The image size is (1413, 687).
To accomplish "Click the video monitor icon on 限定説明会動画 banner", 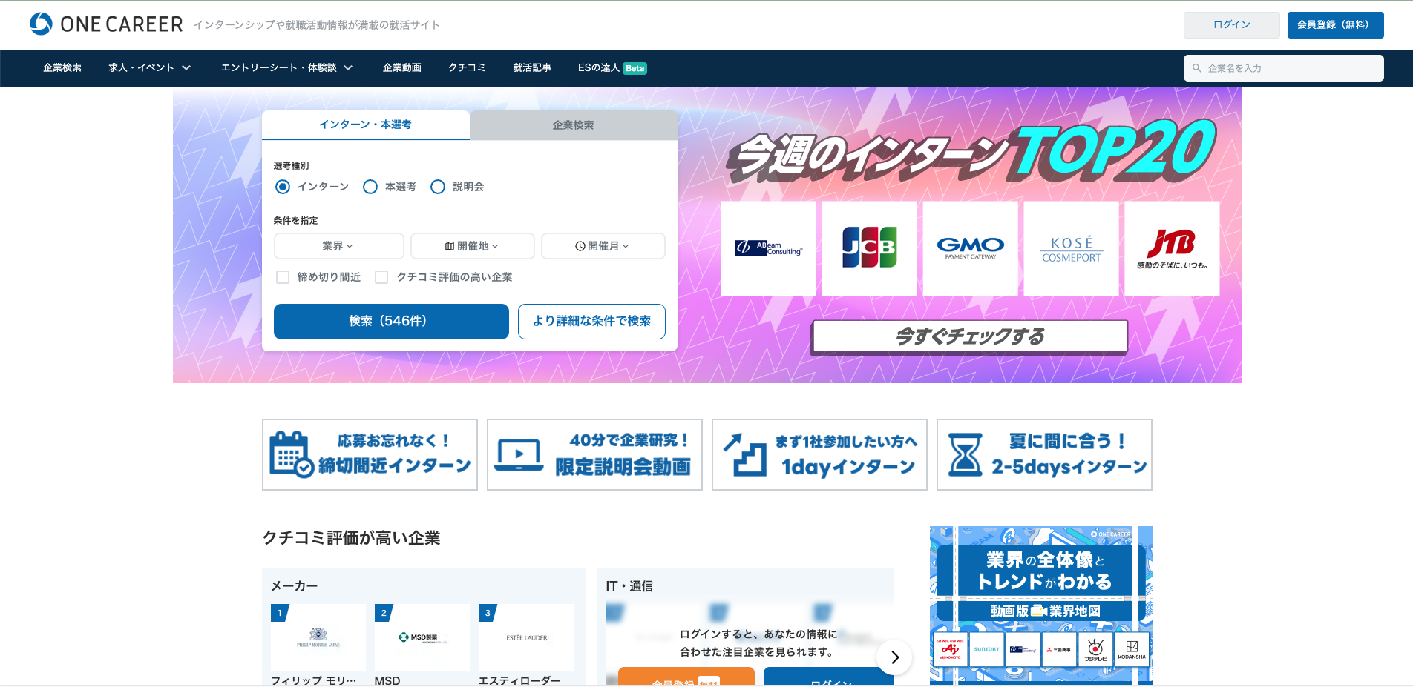I will (x=519, y=455).
